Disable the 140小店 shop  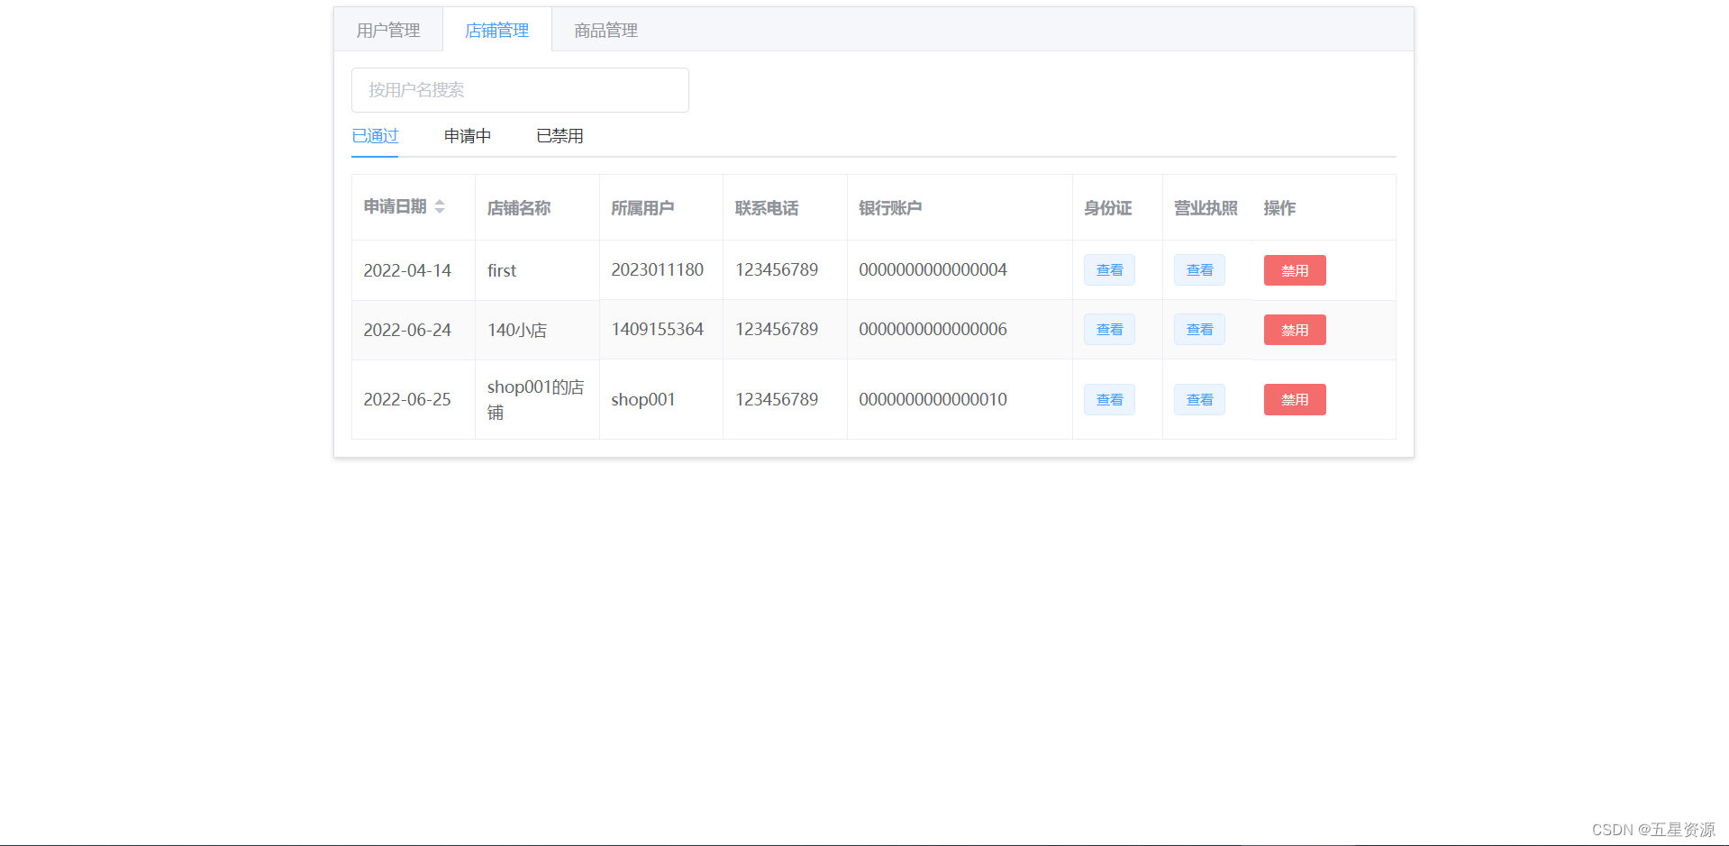(1295, 330)
